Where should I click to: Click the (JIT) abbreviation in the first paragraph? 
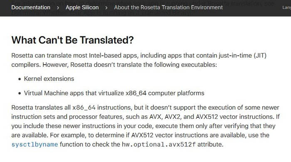(260, 56)
